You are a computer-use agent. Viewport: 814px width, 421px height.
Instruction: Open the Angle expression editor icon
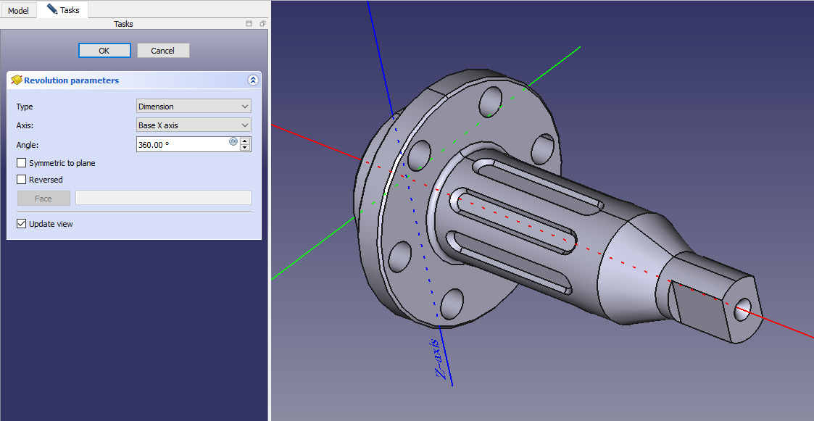233,142
